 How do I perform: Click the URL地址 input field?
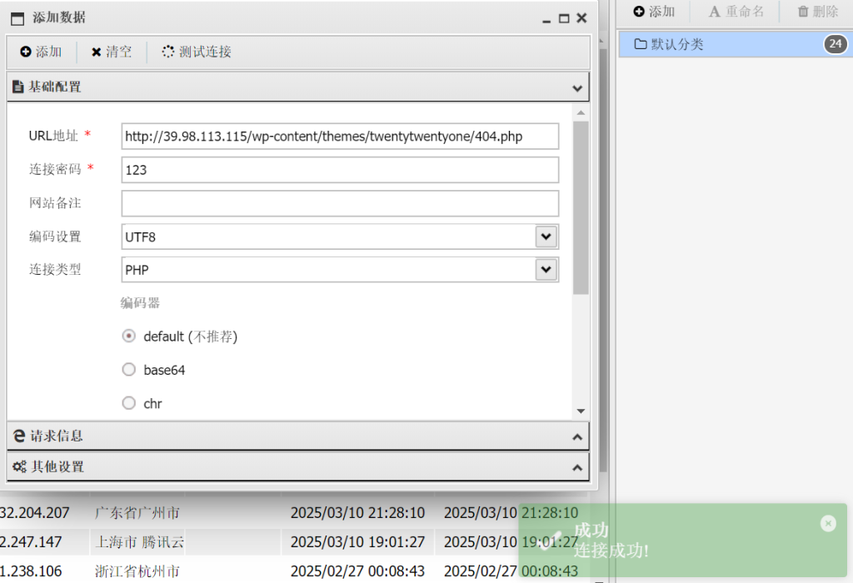point(340,136)
